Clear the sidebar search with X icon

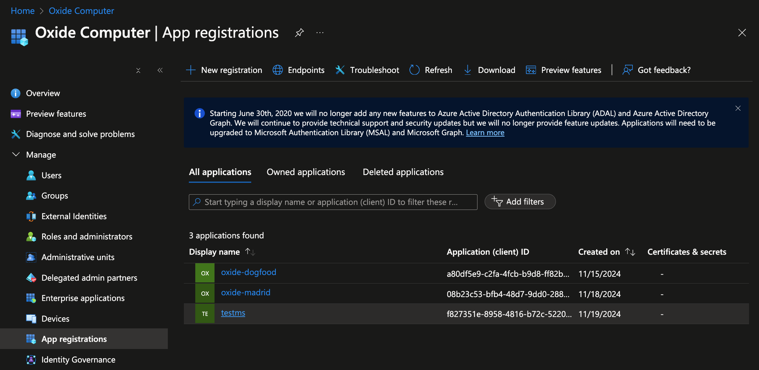coord(138,70)
